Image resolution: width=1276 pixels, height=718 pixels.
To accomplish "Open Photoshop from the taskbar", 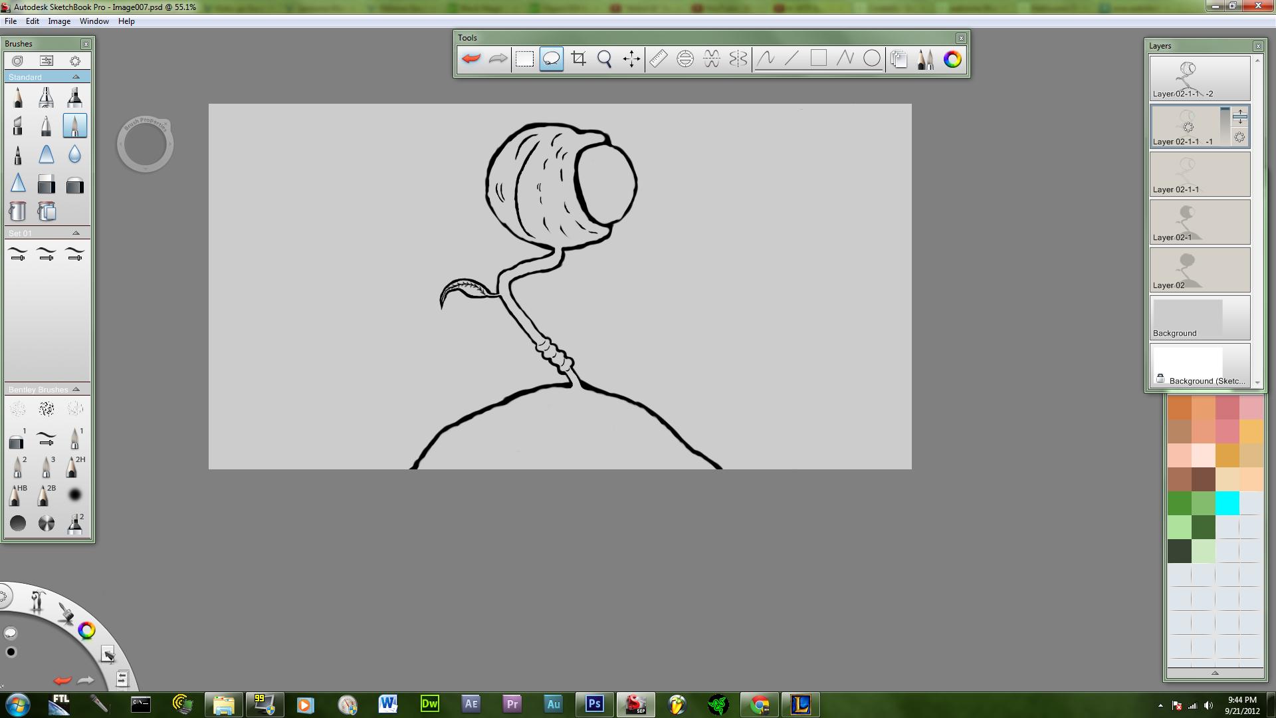I will (x=594, y=704).
